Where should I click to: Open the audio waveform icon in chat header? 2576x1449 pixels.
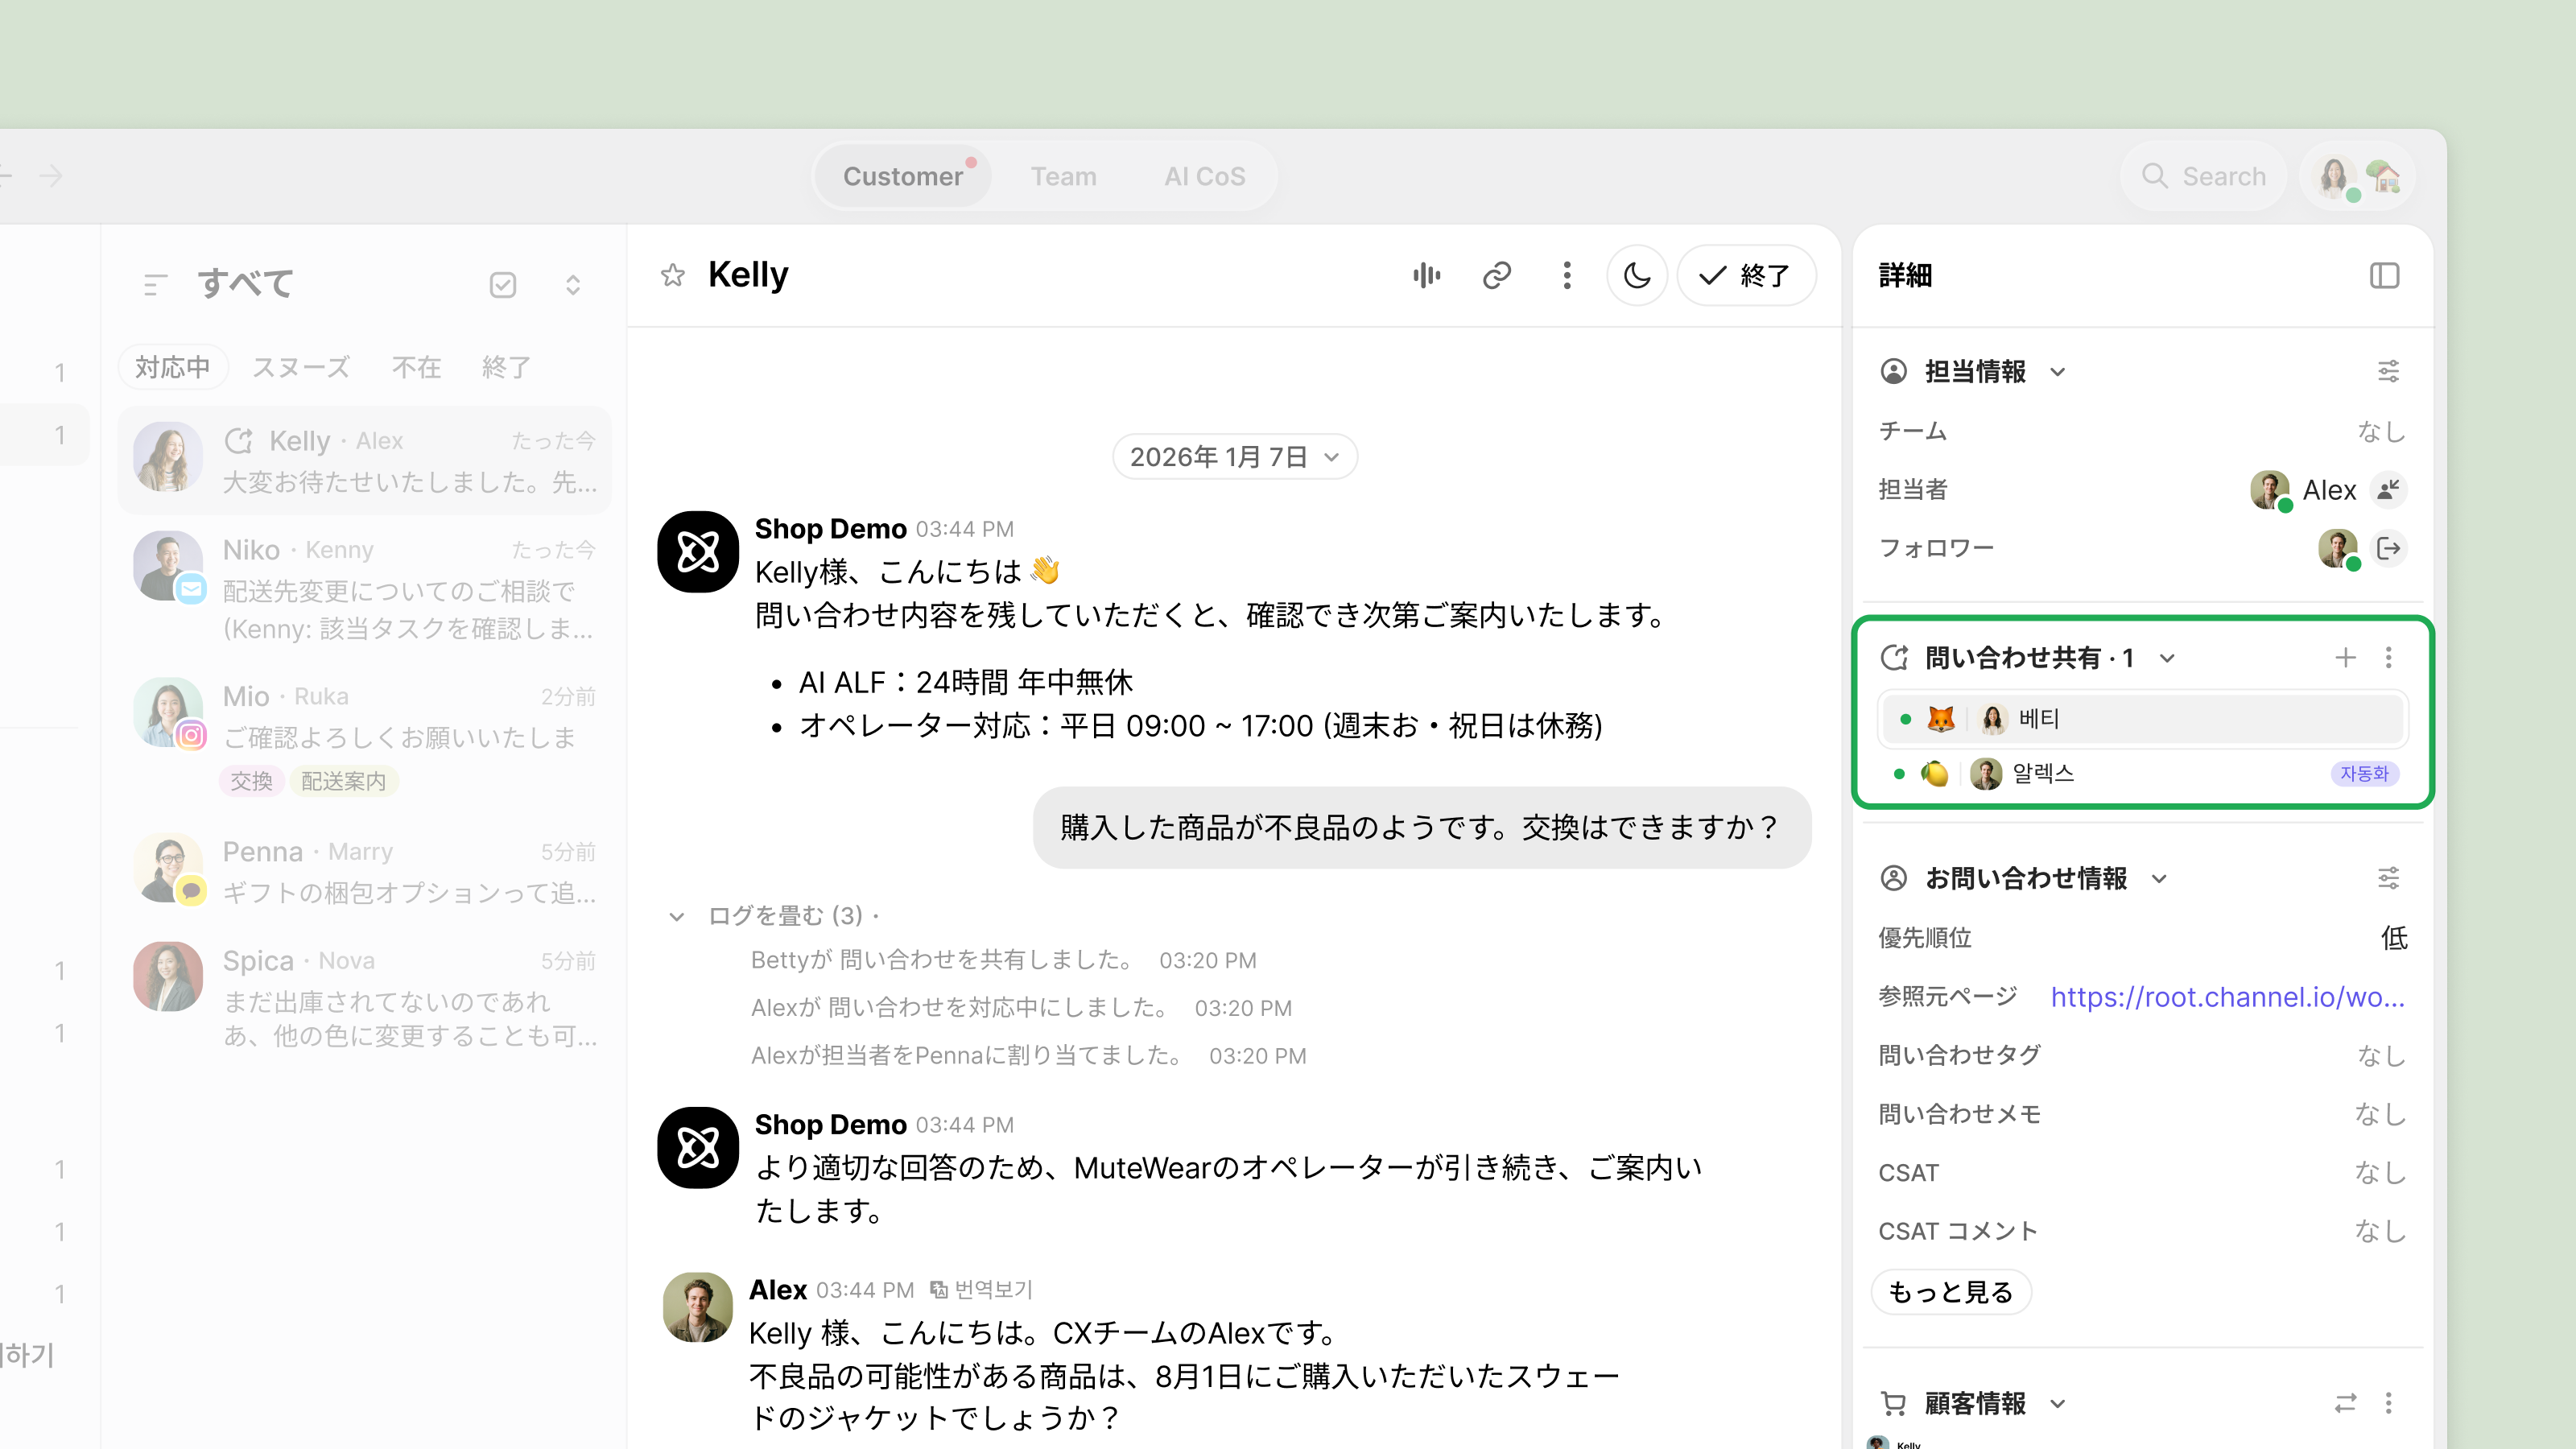[1427, 275]
